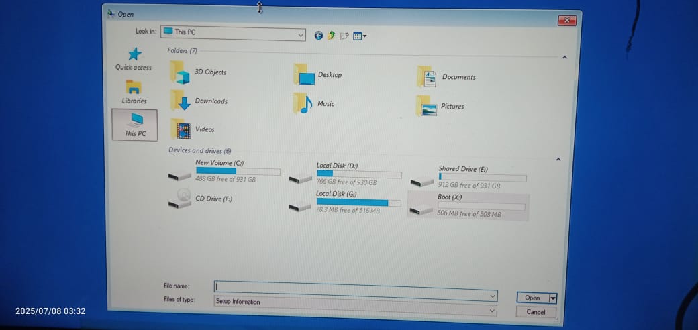
Task: Click the Cancel button
Action: point(536,312)
